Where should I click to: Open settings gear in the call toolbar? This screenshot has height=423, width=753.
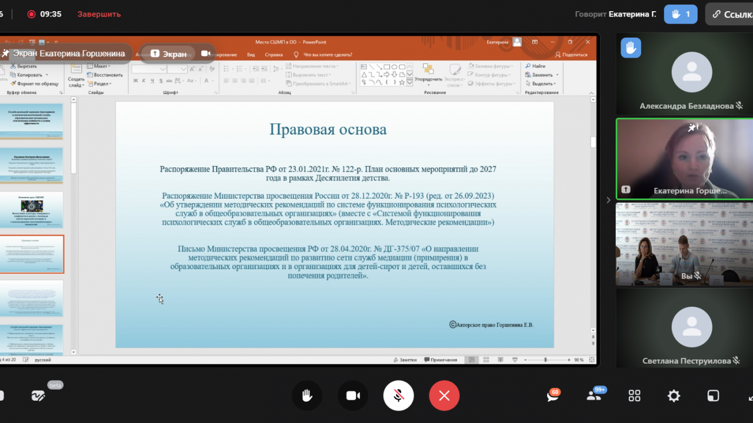point(674,395)
